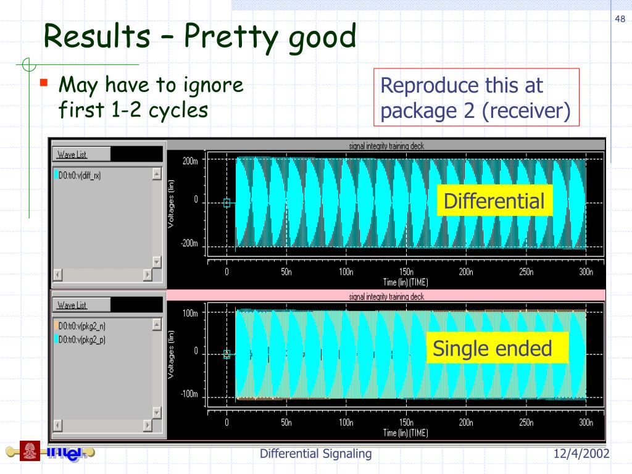Click the slide number 48
Viewport: 632px width, 474px height.
[x=620, y=19]
